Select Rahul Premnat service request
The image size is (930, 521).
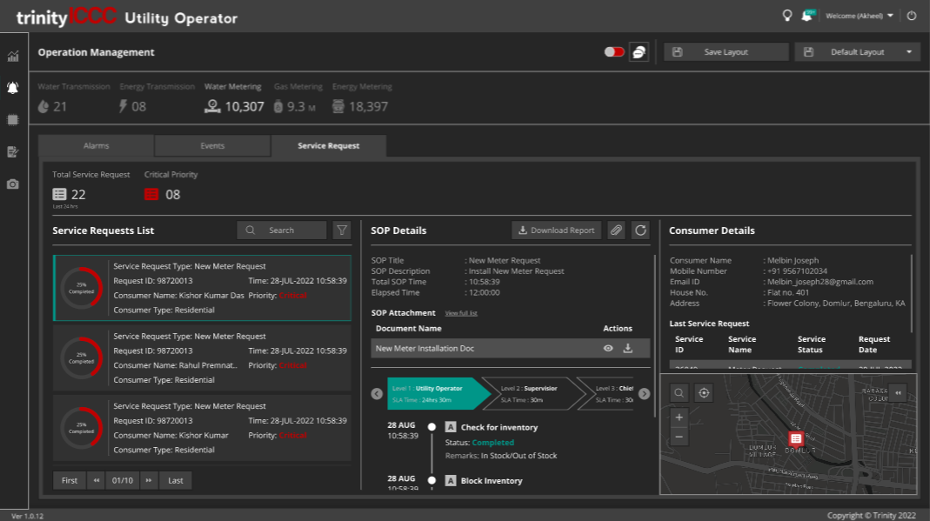[x=202, y=358]
